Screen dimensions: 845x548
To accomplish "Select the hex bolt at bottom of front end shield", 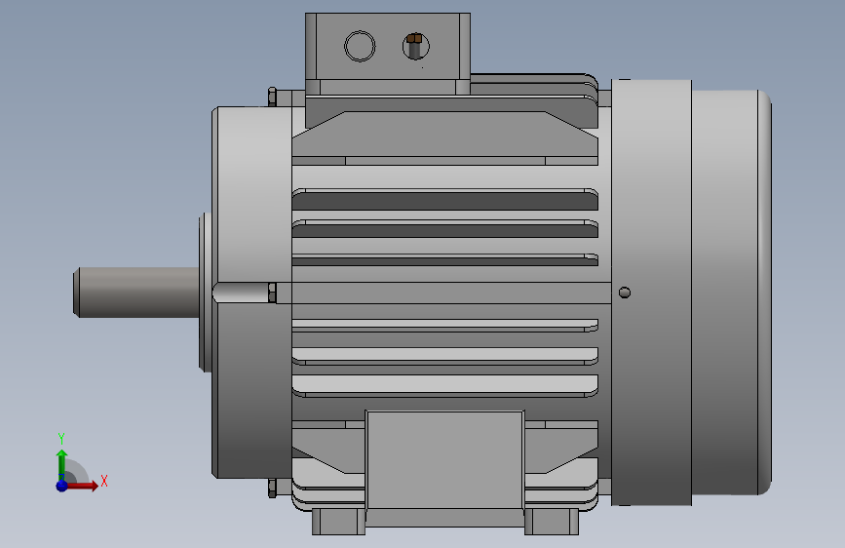I will coord(272,489).
